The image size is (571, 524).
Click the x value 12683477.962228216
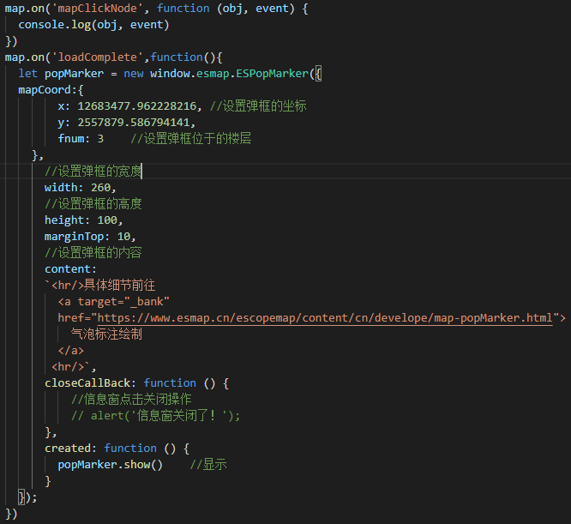[137, 106]
